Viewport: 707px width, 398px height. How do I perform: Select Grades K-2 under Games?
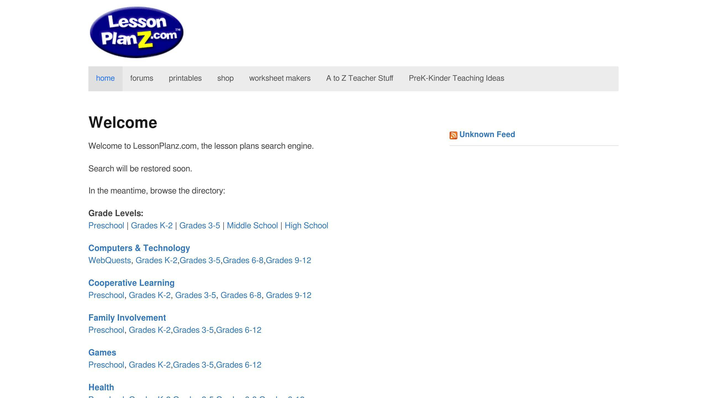coord(150,365)
